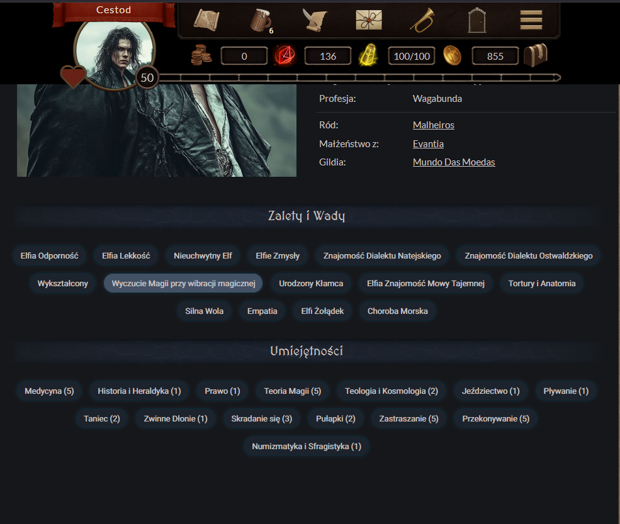The image size is (620, 524).
Task: Open the quill and parchment icon
Action: click(315, 20)
